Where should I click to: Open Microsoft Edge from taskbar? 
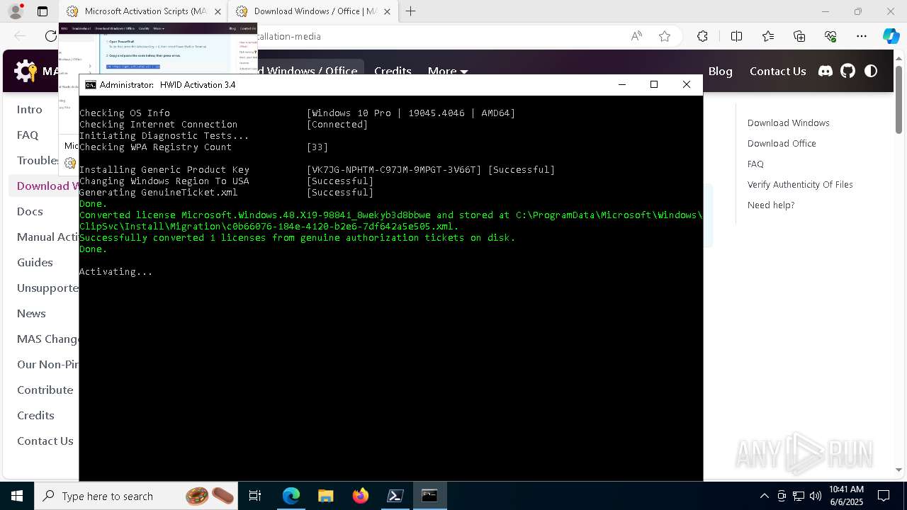tap(291, 496)
